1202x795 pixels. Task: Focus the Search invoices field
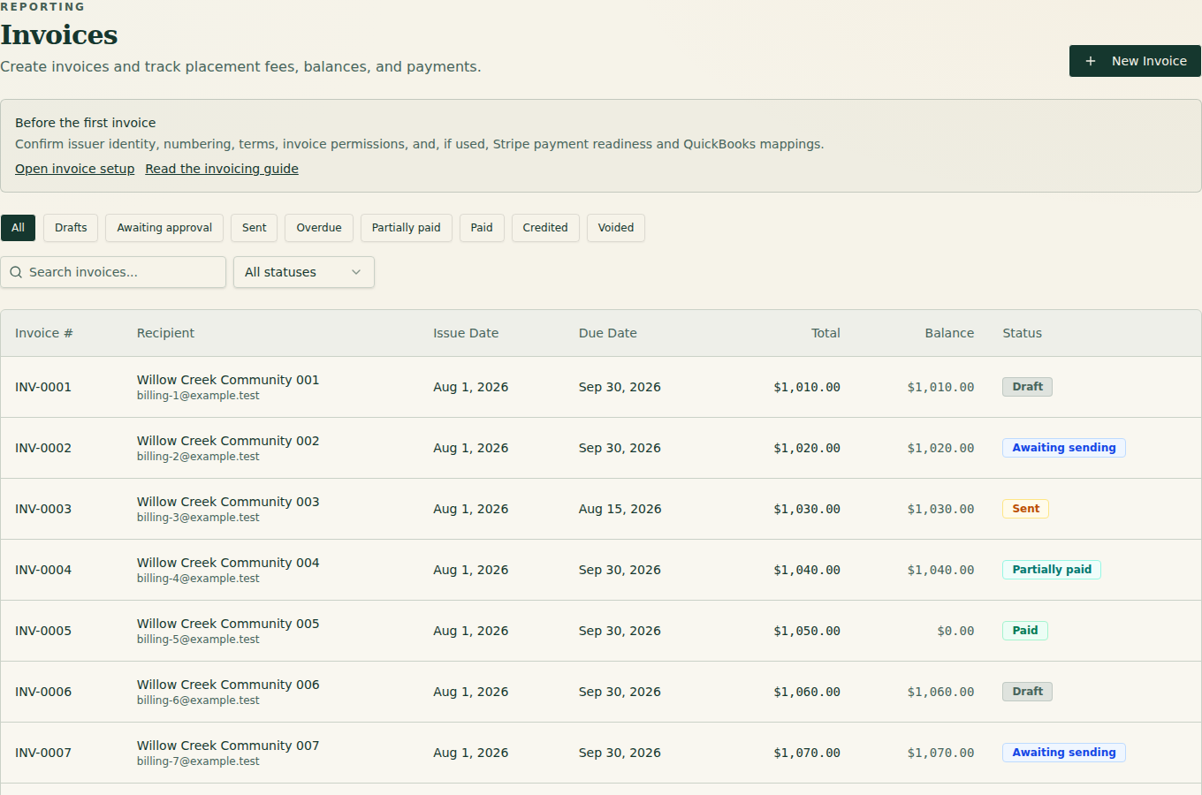point(113,272)
